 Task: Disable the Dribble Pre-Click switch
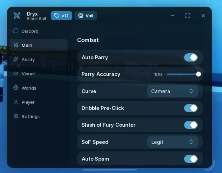click(x=191, y=108)
